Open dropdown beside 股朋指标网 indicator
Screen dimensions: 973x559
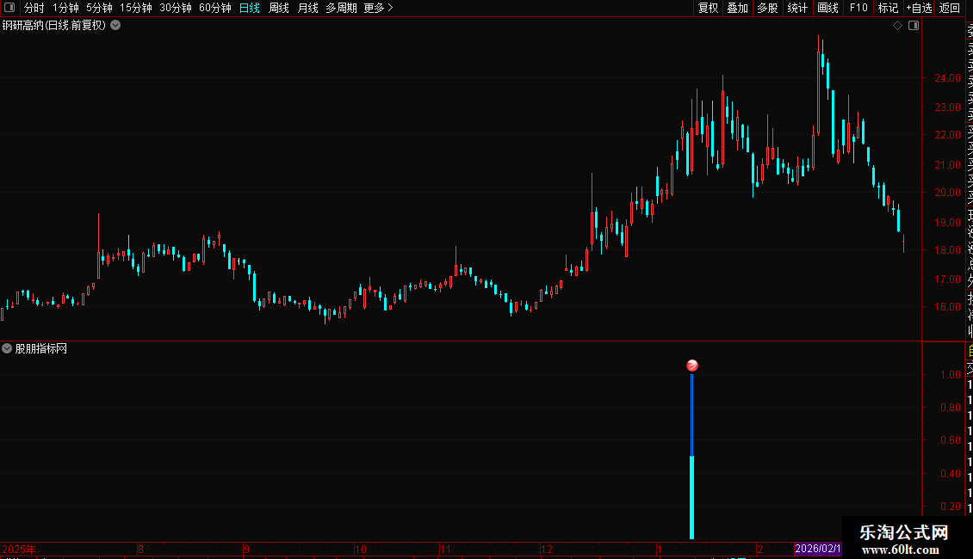coord(7,348)
